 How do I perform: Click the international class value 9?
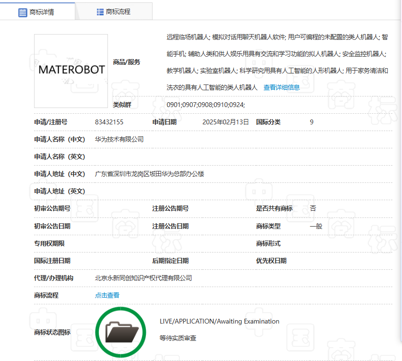pyautogui.click(x=311, y=122)
